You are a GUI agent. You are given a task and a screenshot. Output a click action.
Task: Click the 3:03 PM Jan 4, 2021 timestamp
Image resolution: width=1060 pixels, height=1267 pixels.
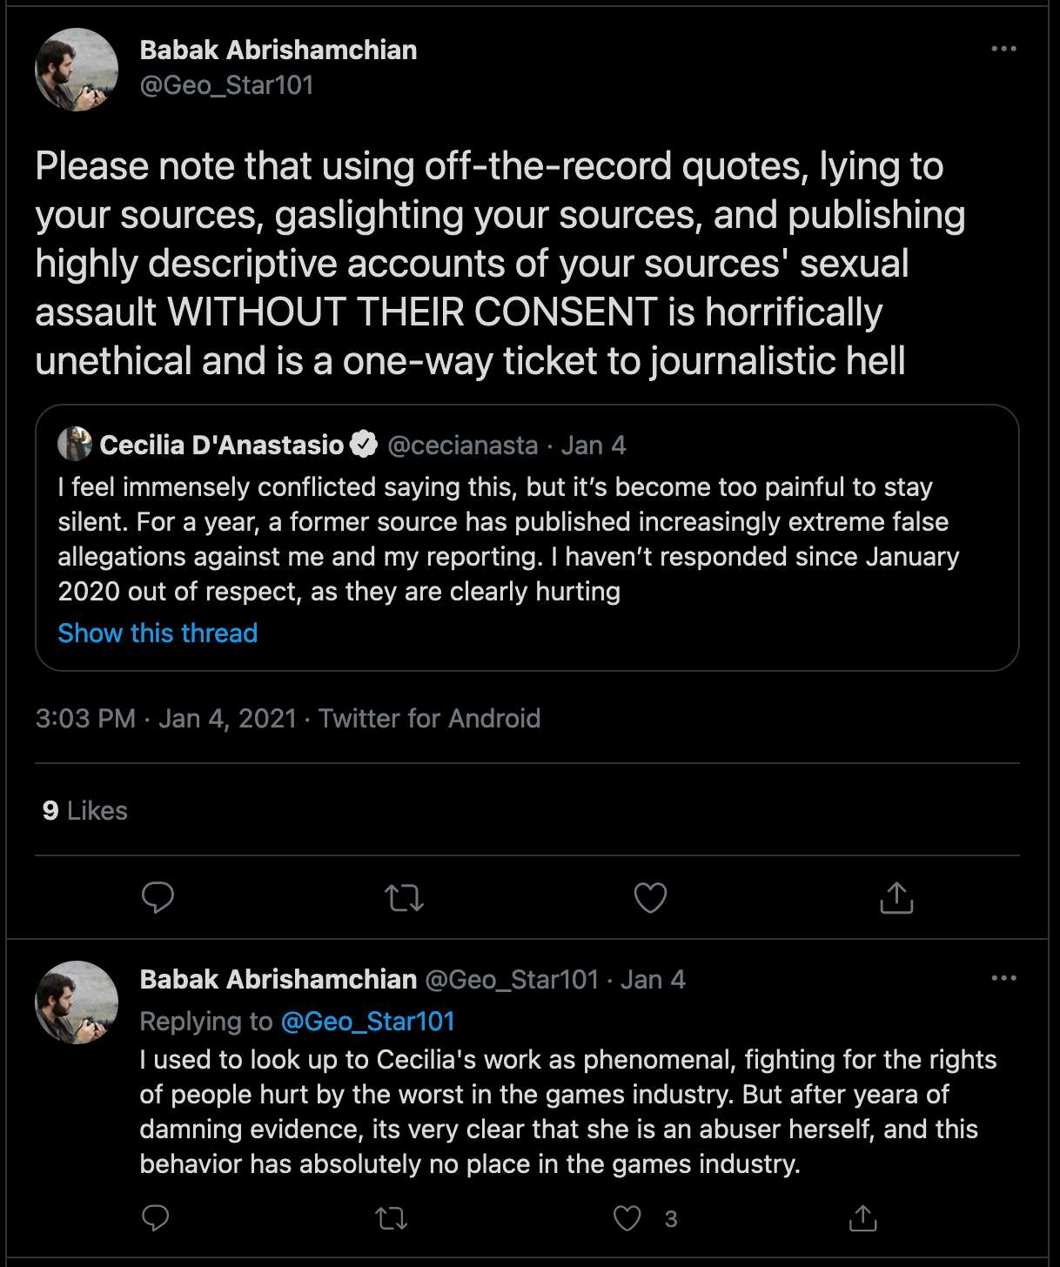click(x=166, y=718)
